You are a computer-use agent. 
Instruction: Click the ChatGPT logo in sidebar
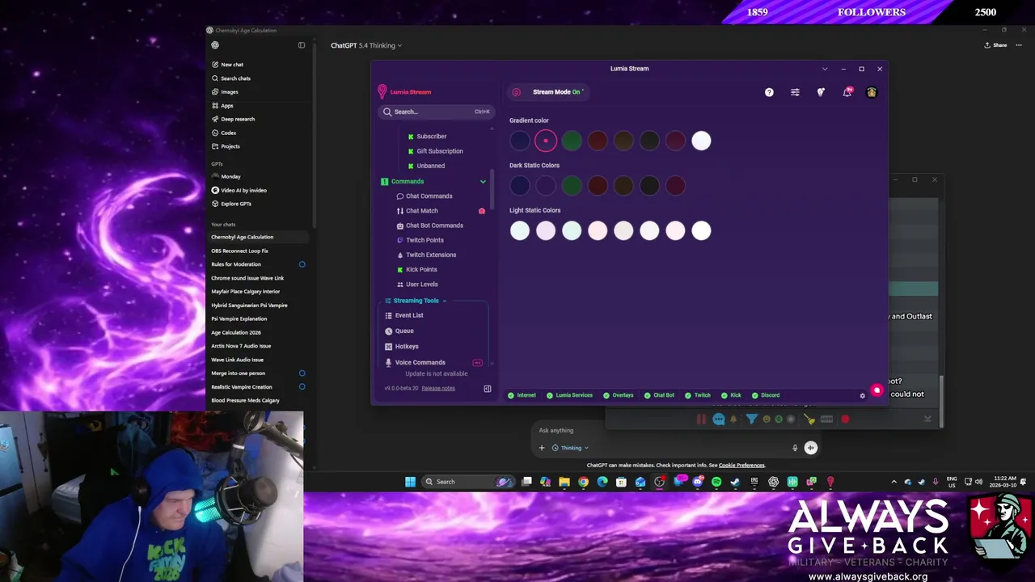pos(215,45)
